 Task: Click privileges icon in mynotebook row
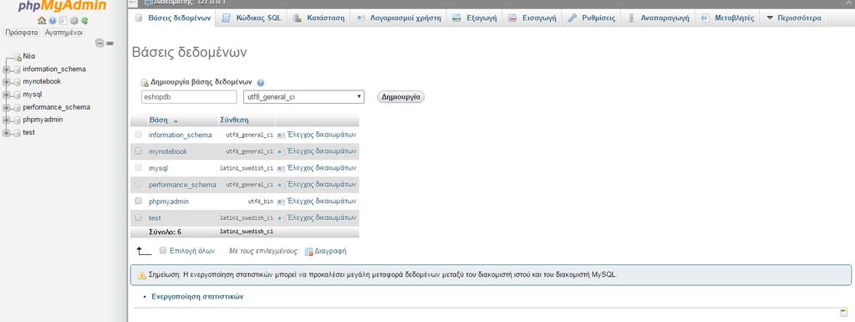tap(281, 151)
